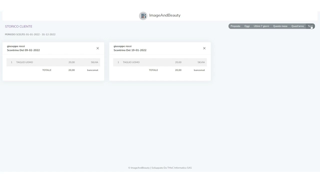Click SILVIA operator in 19-01-2022 receipt
320x180 pixels.
click(201, 62)
